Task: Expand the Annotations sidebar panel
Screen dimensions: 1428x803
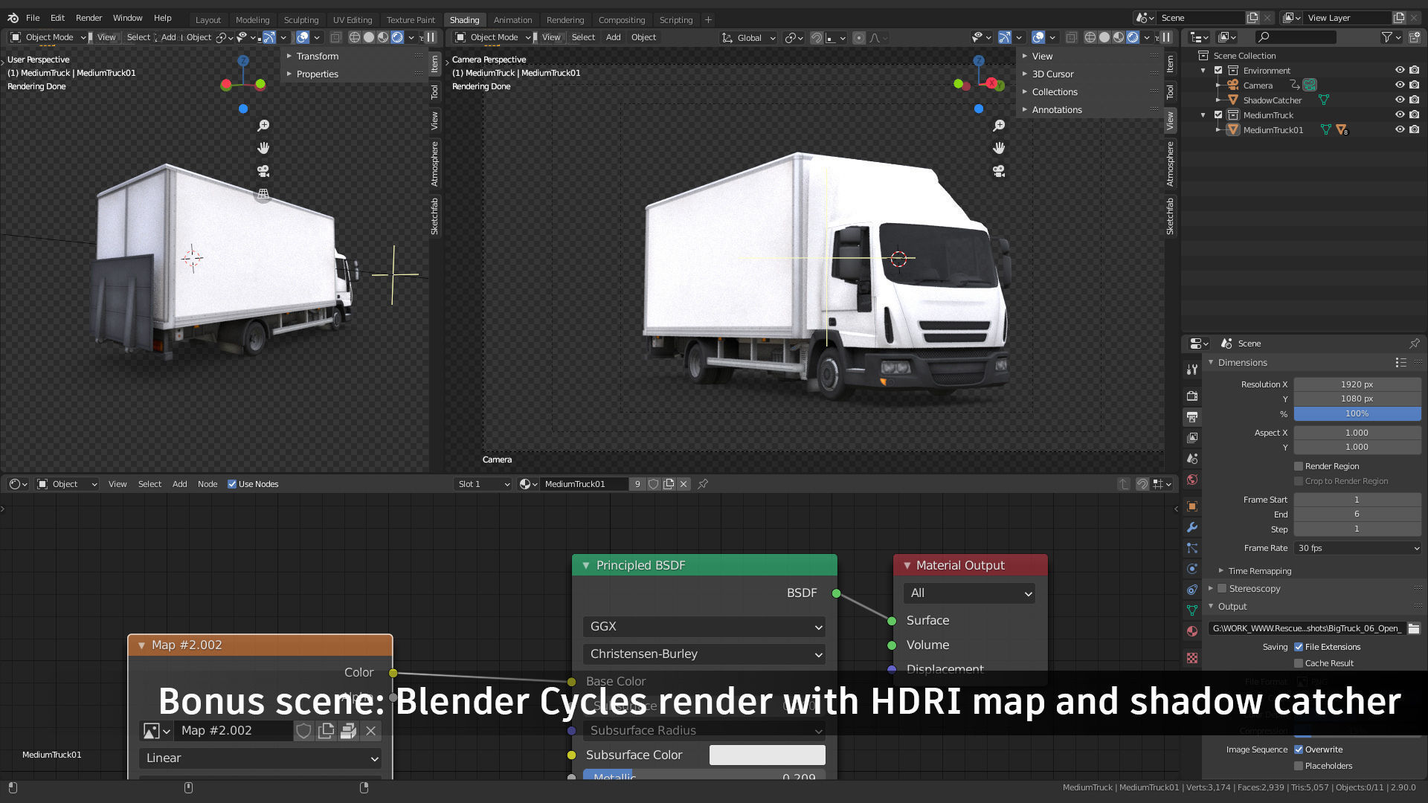Action: coord(1056,110)
